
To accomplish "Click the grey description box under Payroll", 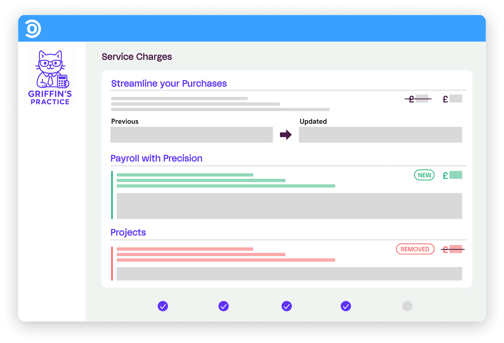I will coord(289,206).
